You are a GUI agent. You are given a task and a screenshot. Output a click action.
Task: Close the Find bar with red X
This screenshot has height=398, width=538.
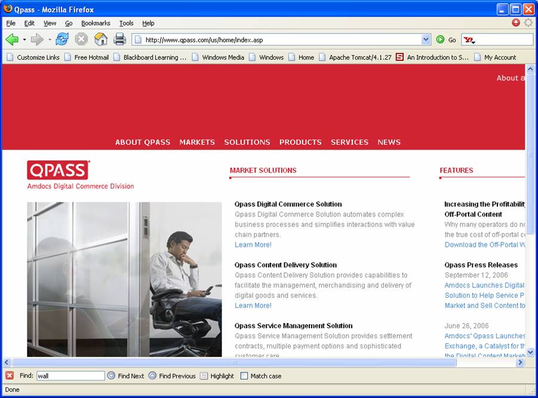pyautogui.click(x=10, y=376)
